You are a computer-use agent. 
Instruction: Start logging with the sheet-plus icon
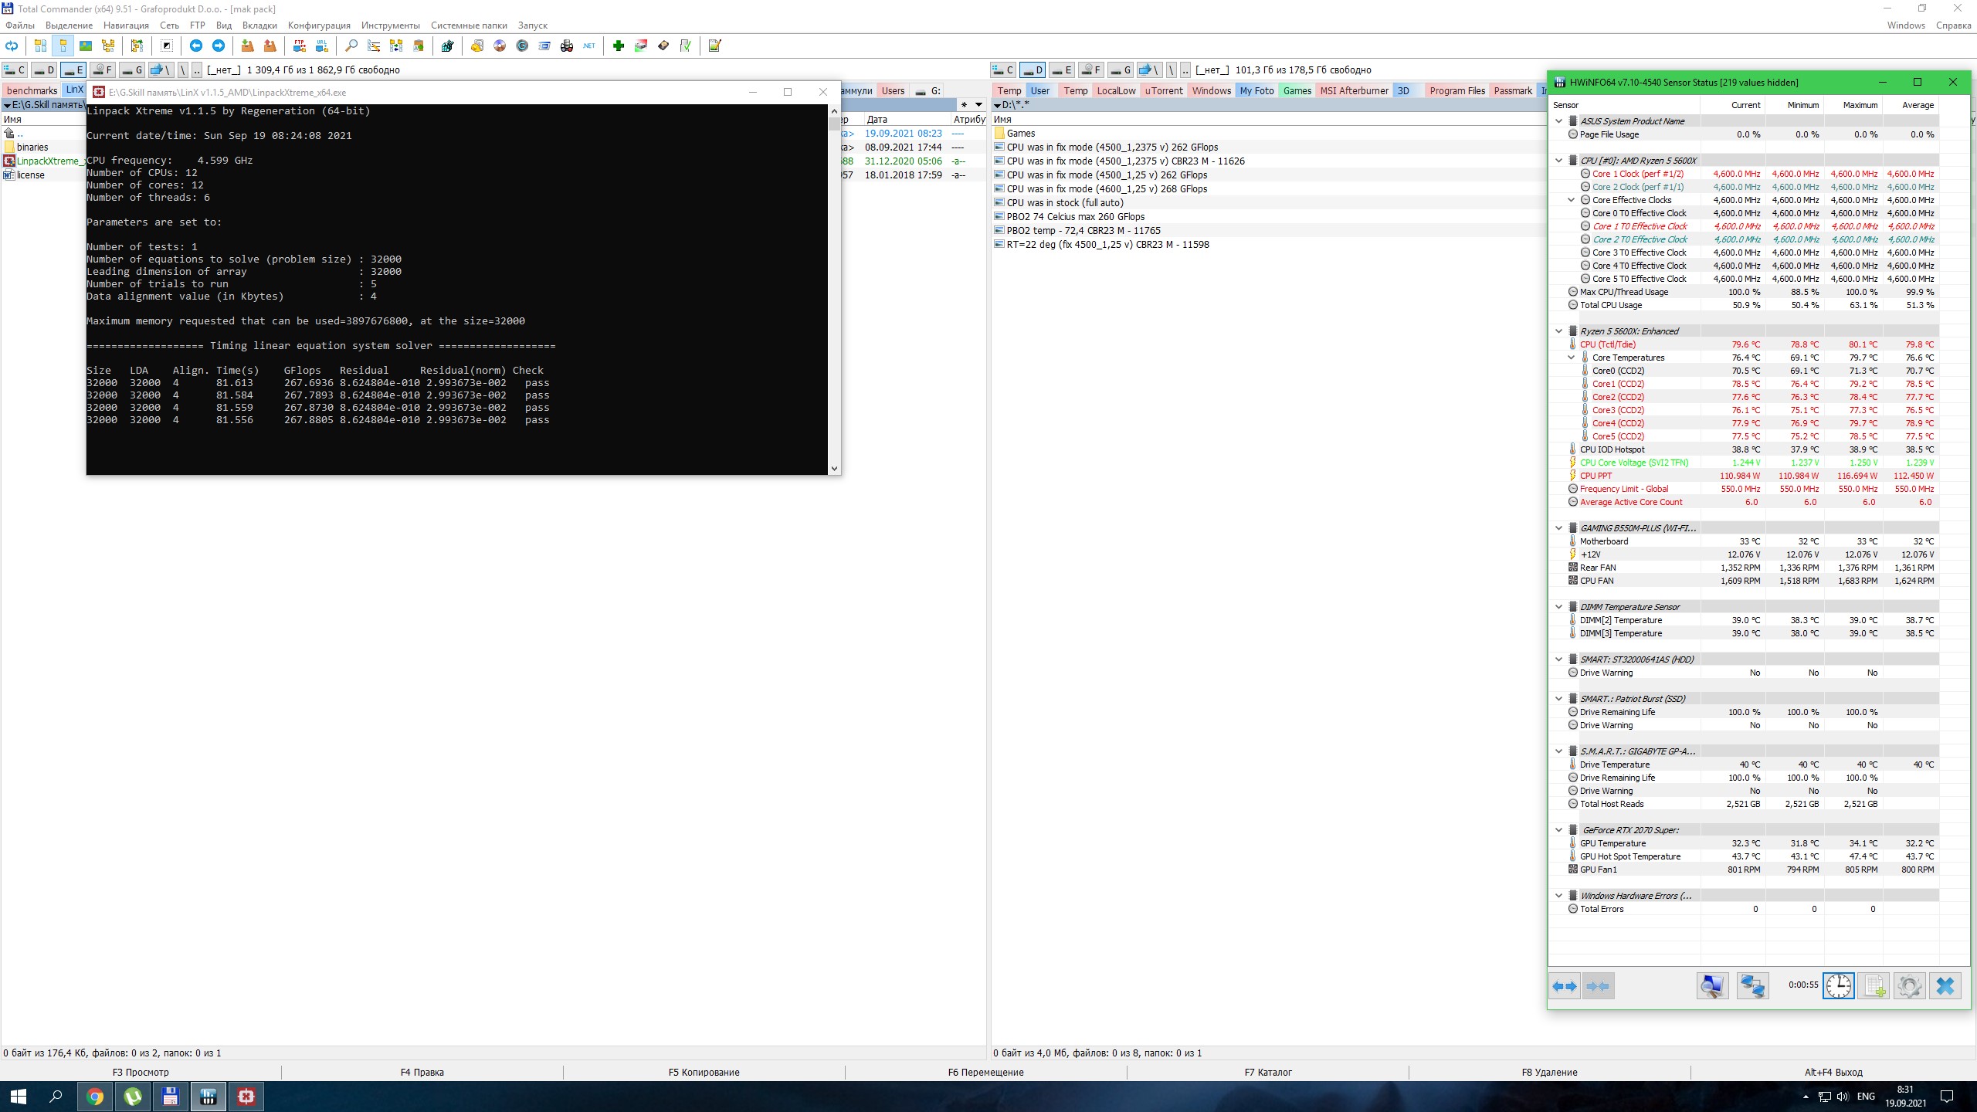(x=1874, y=986)
